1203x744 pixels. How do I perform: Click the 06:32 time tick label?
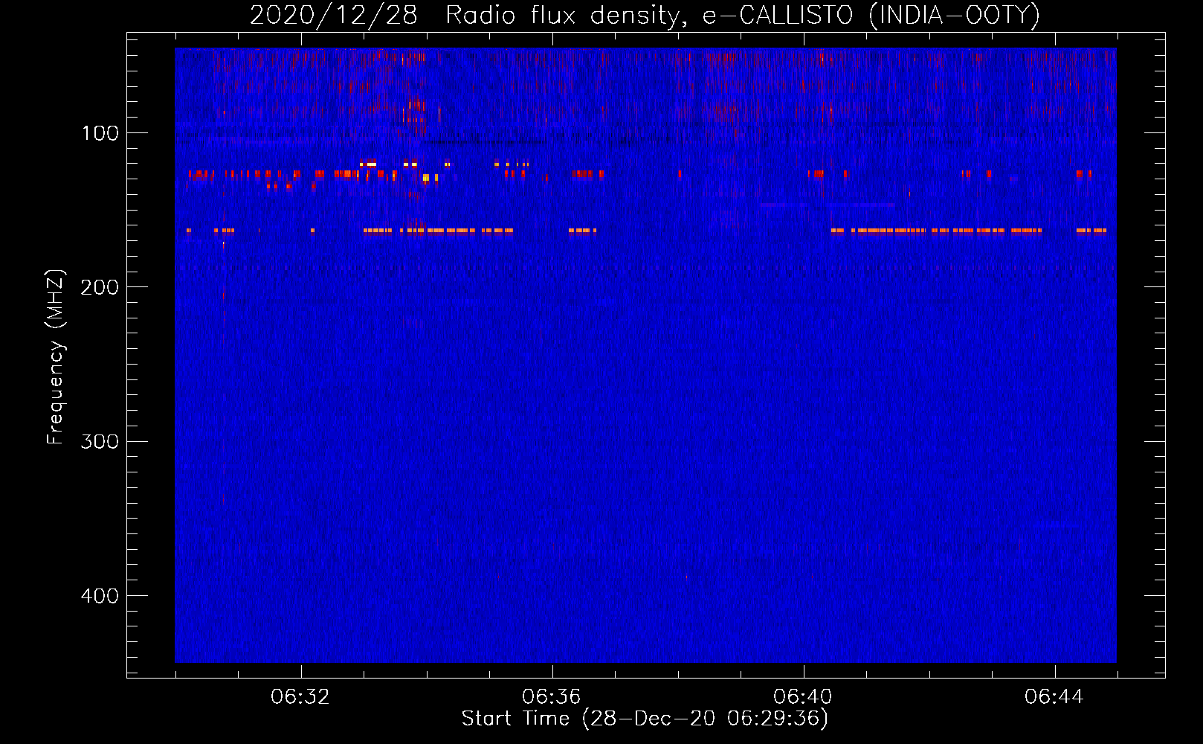[x=300, y=697]
